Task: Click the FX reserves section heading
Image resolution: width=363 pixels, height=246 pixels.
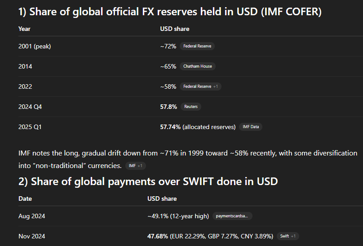Action: (170, 12)
